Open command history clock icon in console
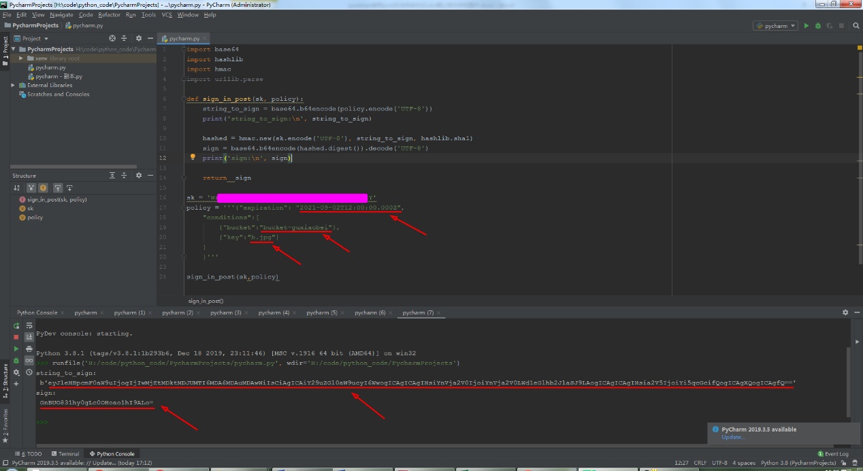Viewport: 863px width, 471px height. click(29, 372)
